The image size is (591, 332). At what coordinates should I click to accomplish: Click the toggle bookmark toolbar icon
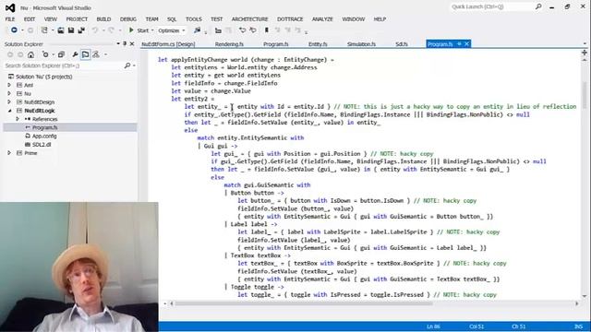click(267, 30)
